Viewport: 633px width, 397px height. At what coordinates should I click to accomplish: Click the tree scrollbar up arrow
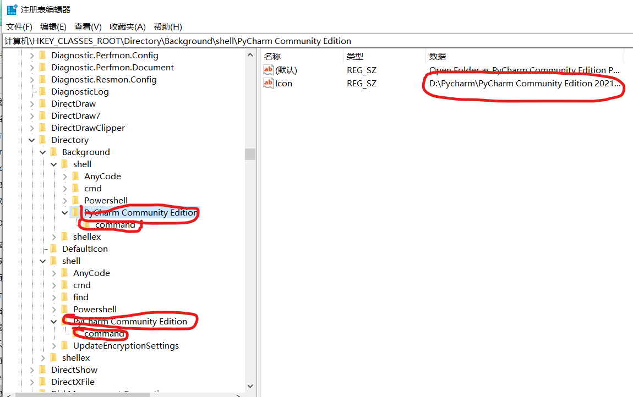click(x=250, y=55)
